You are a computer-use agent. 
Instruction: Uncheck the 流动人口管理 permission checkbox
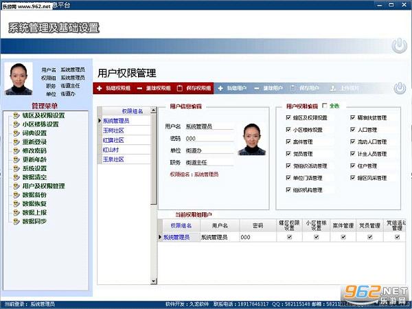pyautogui.click(x=353, y=141)
